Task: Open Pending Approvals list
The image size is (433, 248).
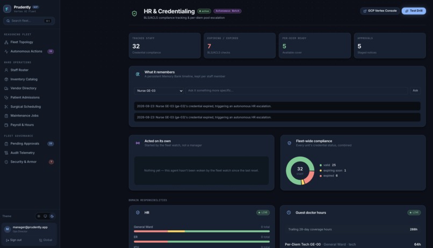Action: [x=29, y=144]
